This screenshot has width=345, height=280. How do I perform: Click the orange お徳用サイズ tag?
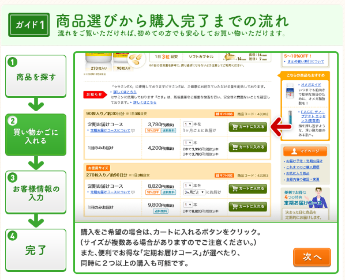(98, 168)
